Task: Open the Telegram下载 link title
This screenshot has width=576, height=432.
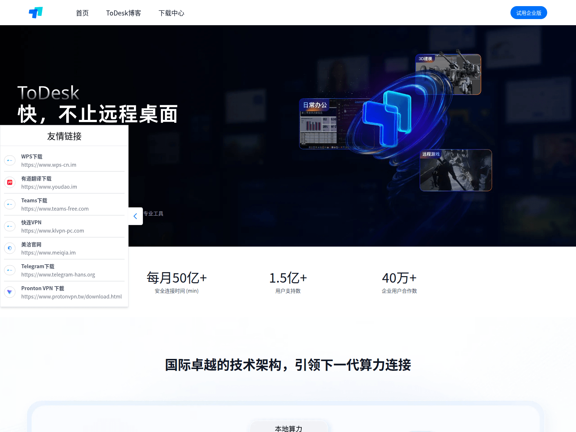Action: (38, 266)
